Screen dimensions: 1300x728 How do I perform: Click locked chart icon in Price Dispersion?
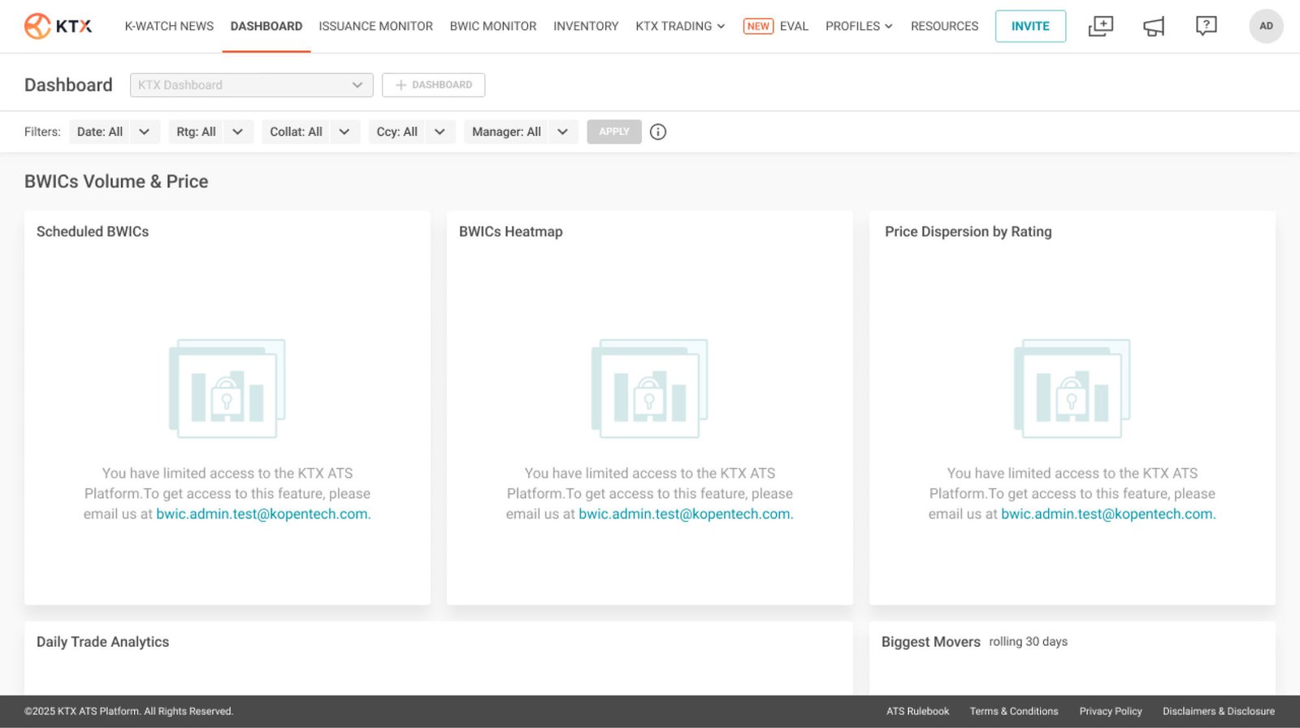tap(1072, 388)
